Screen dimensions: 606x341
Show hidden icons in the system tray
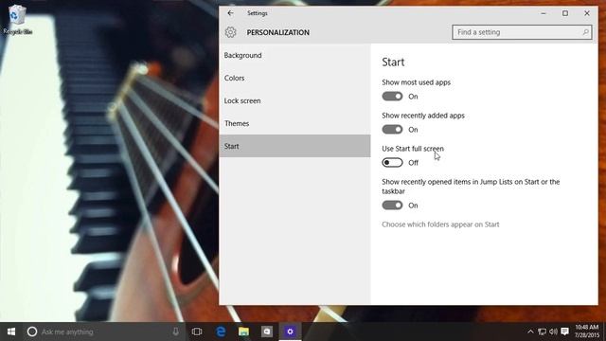pyautogui.click(x=530, y=332)
